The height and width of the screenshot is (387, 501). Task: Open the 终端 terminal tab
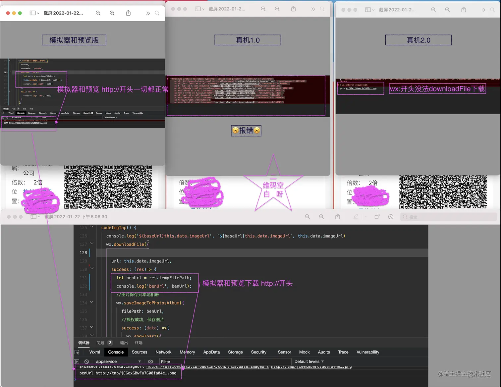(139, 343)
